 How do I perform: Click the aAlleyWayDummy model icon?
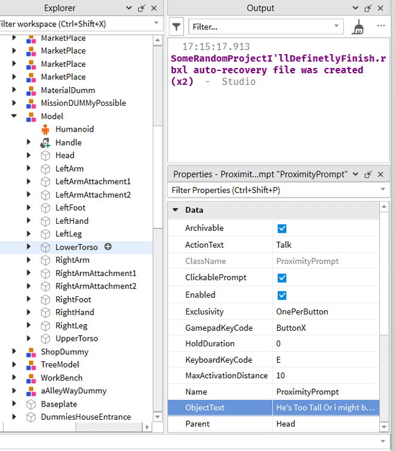(x=31, y=391)
